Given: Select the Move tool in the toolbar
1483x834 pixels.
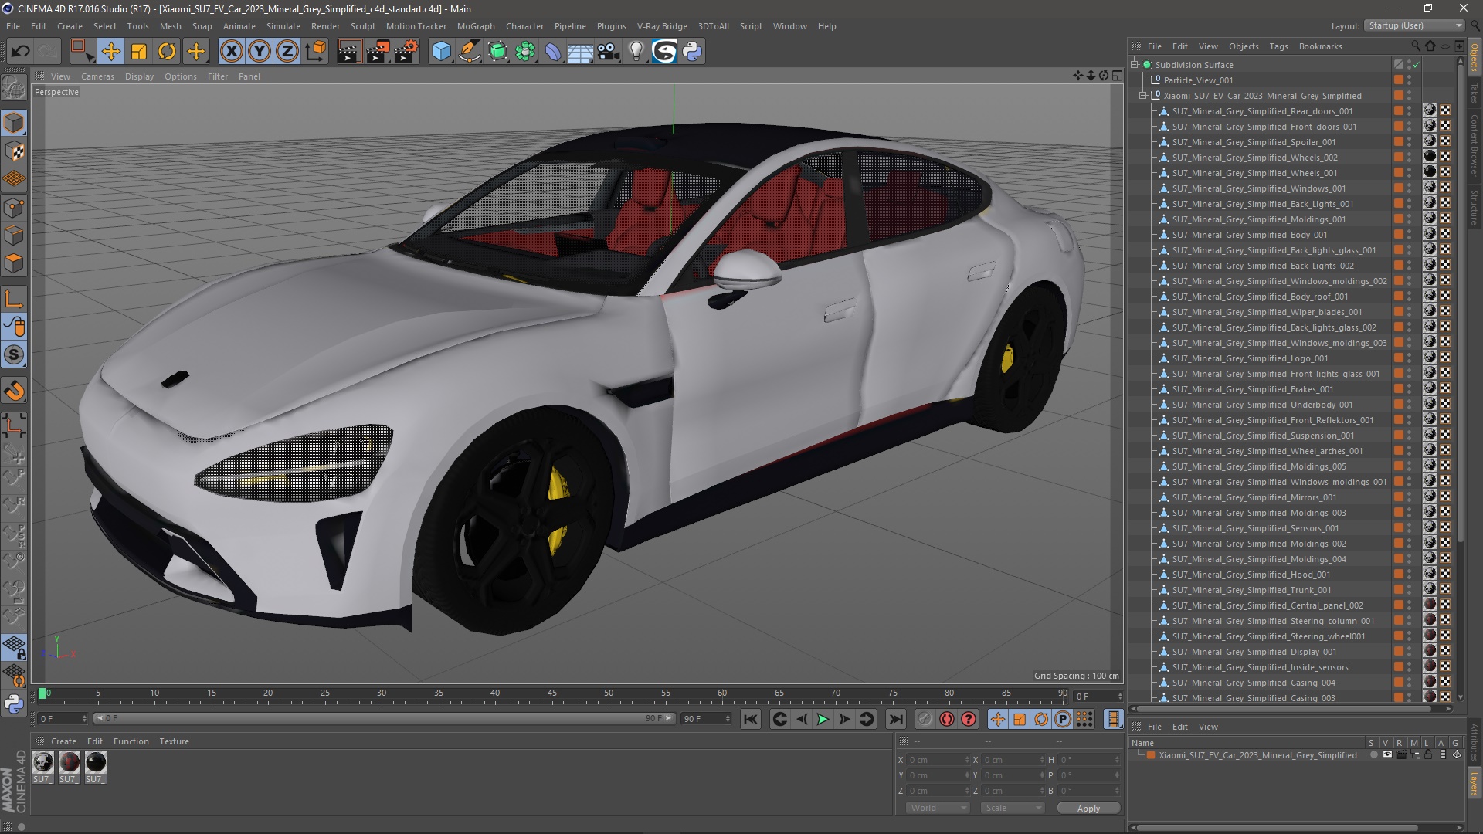Looking at the screenshot, I should pos(110,52).
